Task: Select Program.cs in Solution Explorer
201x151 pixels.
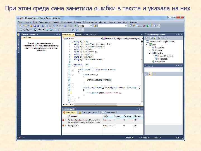Action: coord(160,62)
